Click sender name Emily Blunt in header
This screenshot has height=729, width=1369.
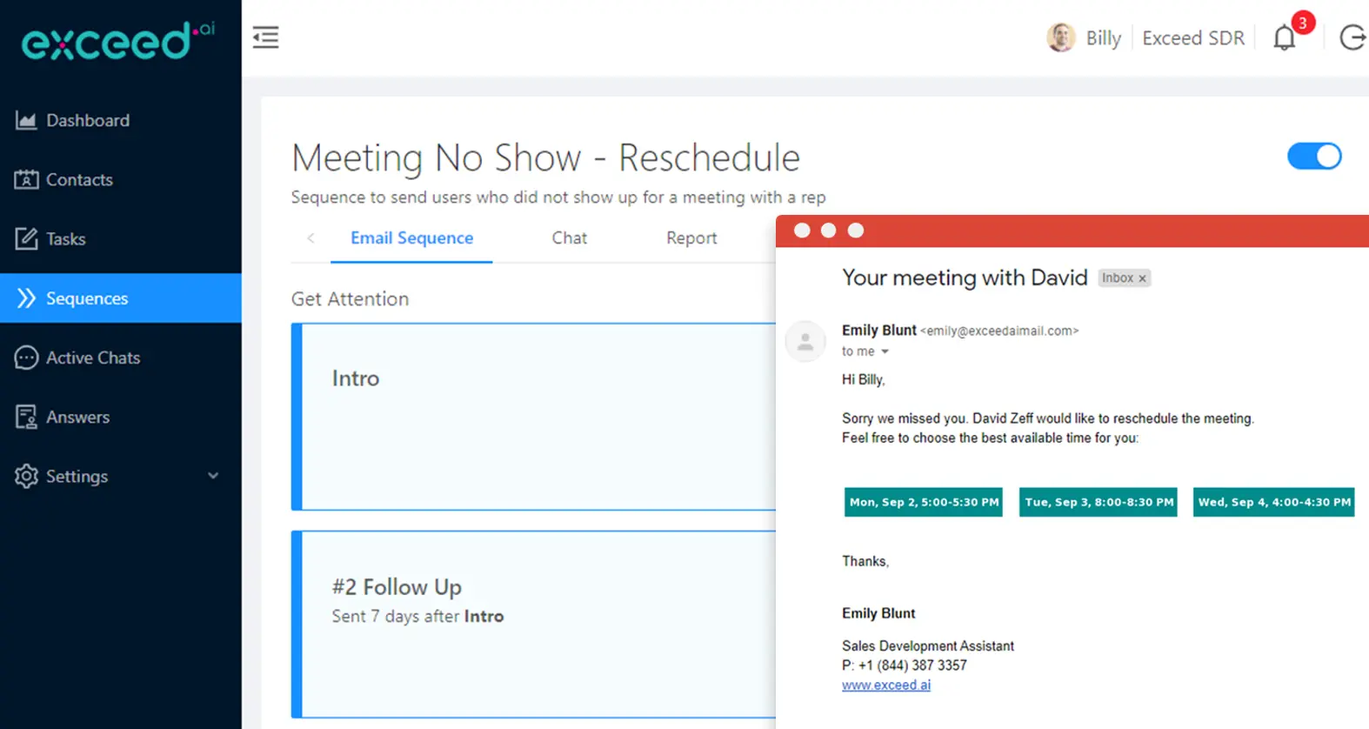tap(879, 331)
